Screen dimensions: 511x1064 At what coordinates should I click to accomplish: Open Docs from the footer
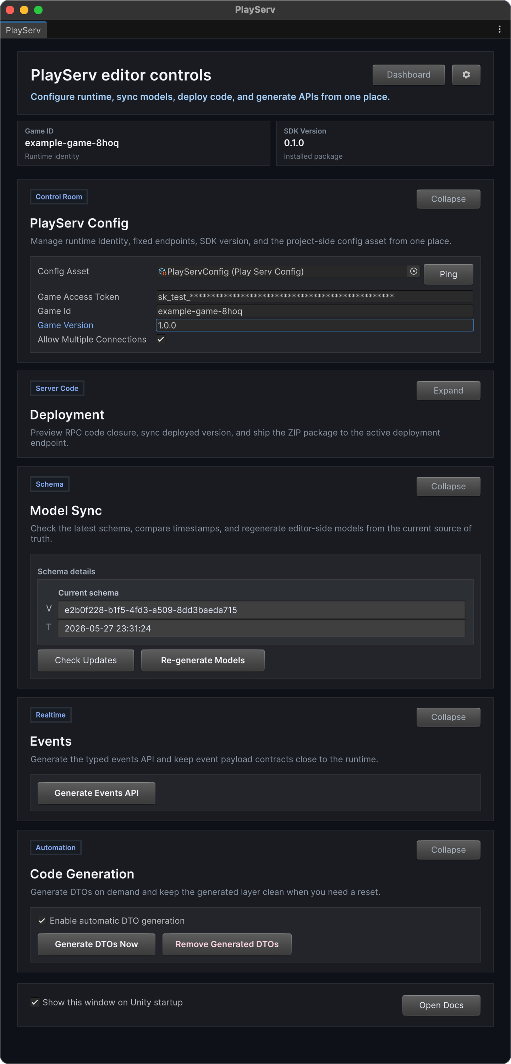pos(441,1005)
